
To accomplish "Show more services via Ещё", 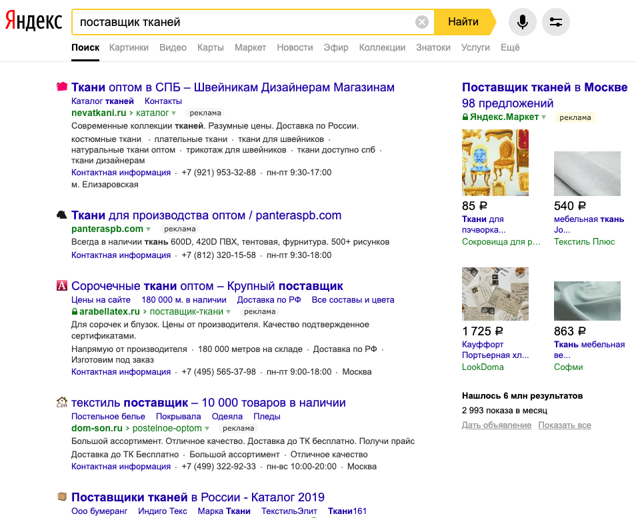I will tap(510, 47).
